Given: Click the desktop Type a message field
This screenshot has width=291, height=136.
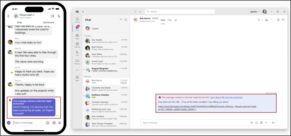Looking at the screenshot, I should pos(192,122).
